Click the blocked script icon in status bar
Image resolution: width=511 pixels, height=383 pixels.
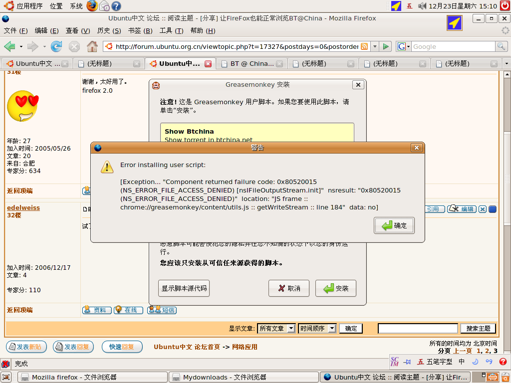click(x=5, y=364)
